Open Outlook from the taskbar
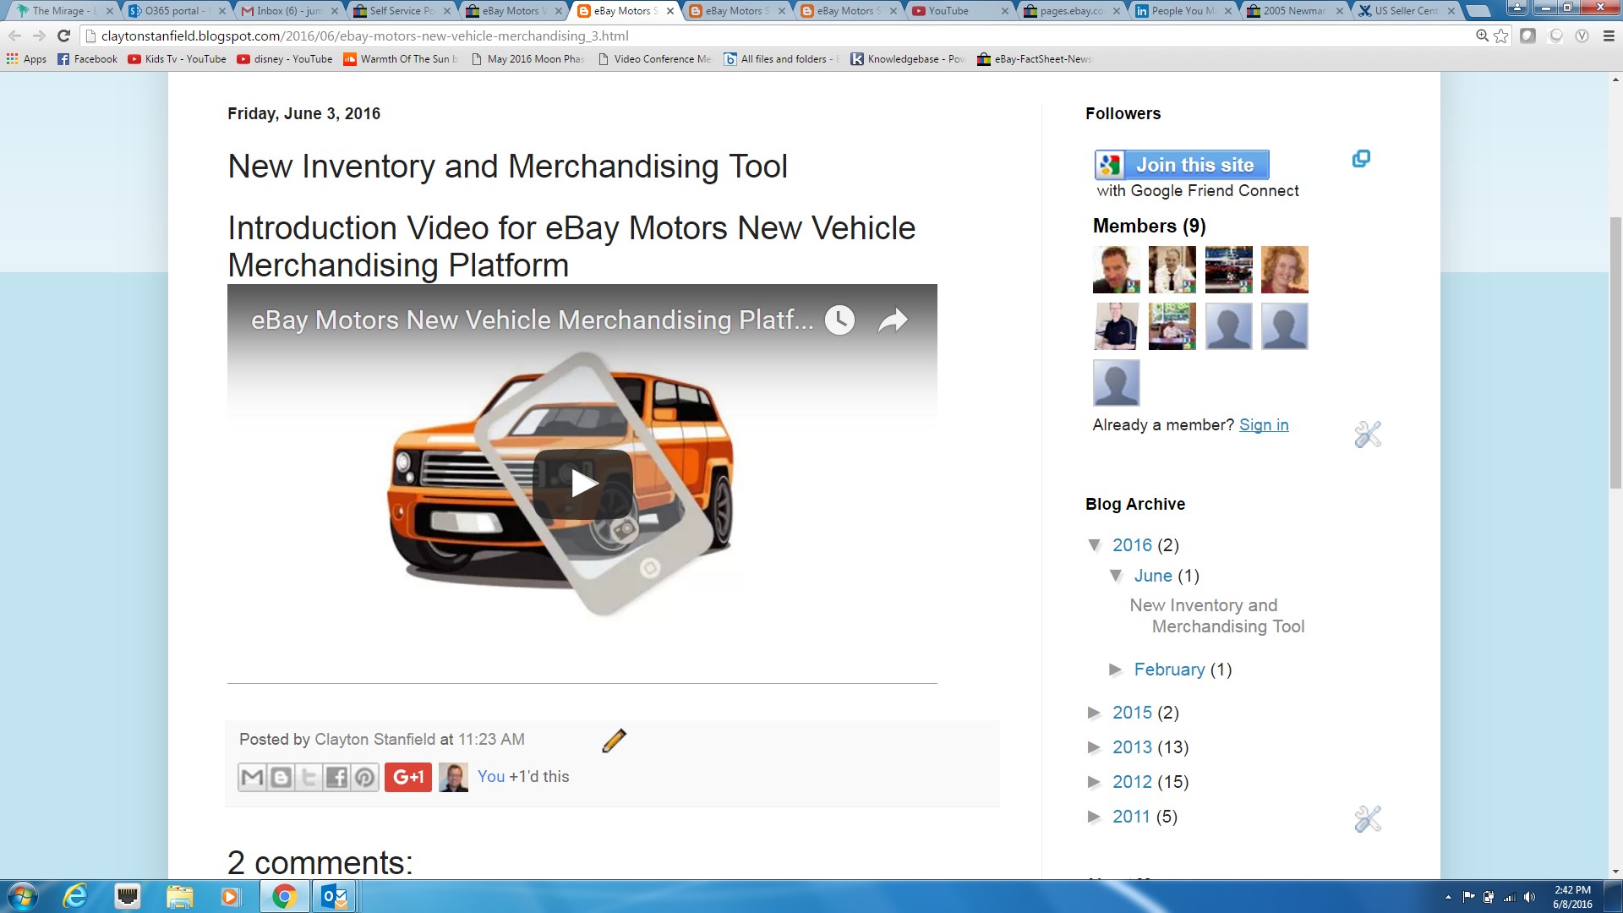1623x913 pixels. click(x=335, y=896)
